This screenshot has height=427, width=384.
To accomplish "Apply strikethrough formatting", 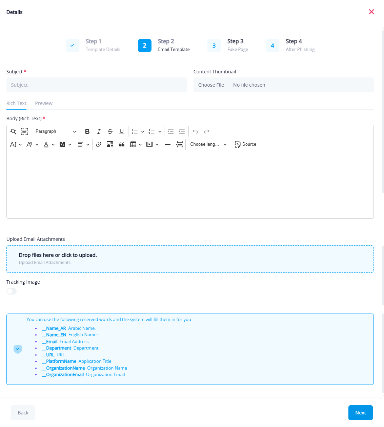I will click(110, 131).
